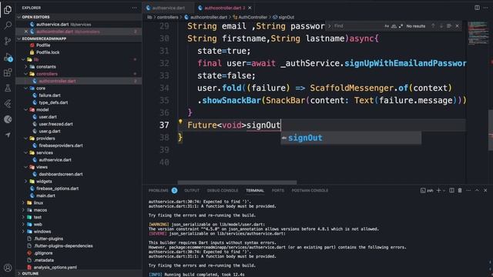The width and height of the screenshot is (493, 277).
Task: Close the Find widget
Action: (x=457, y=26)
